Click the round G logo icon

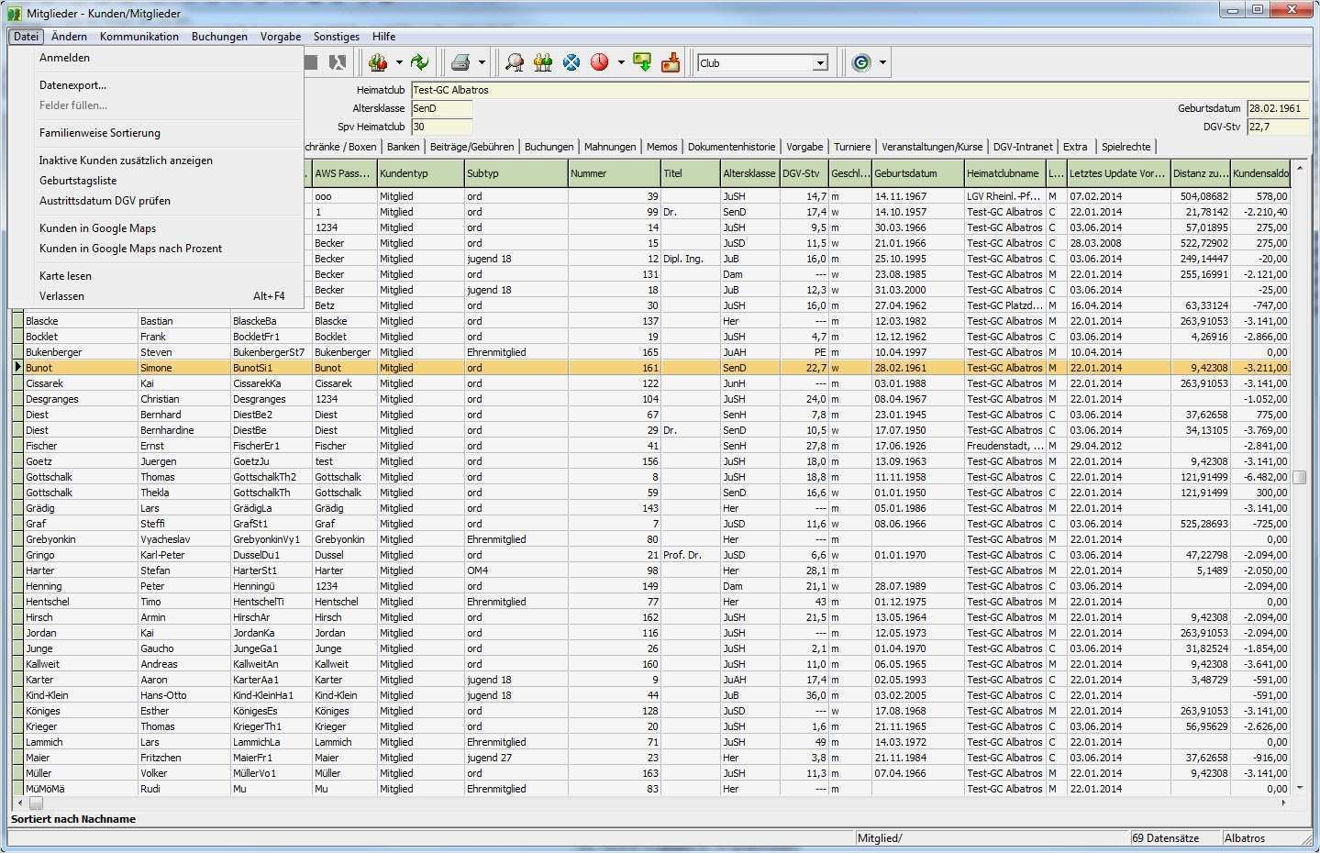click(860, 62)
